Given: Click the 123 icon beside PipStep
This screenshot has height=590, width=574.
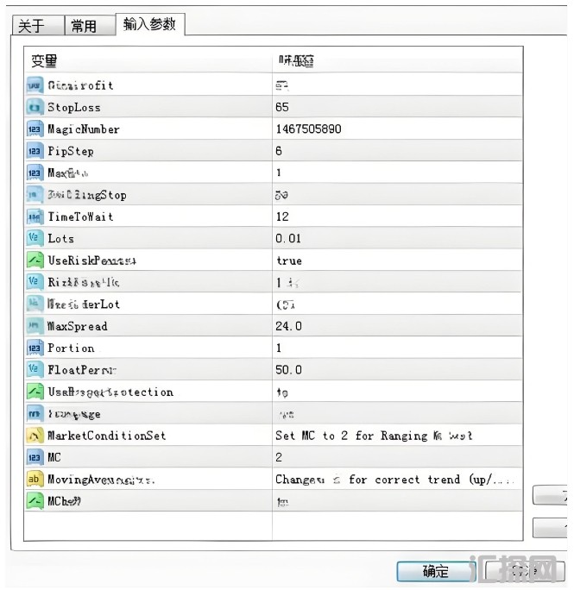Looking at the screenshot, I should [35, 151].
